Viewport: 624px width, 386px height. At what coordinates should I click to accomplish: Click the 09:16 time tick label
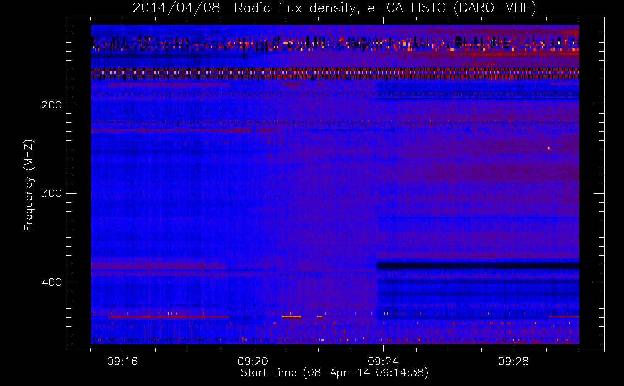tap(123, 362)
